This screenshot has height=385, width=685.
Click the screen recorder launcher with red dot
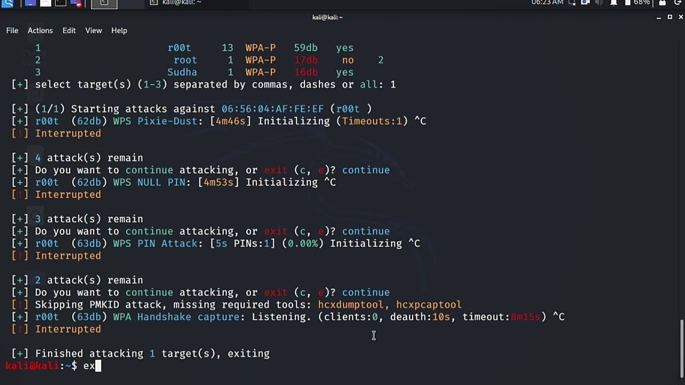tap(76, 3)
